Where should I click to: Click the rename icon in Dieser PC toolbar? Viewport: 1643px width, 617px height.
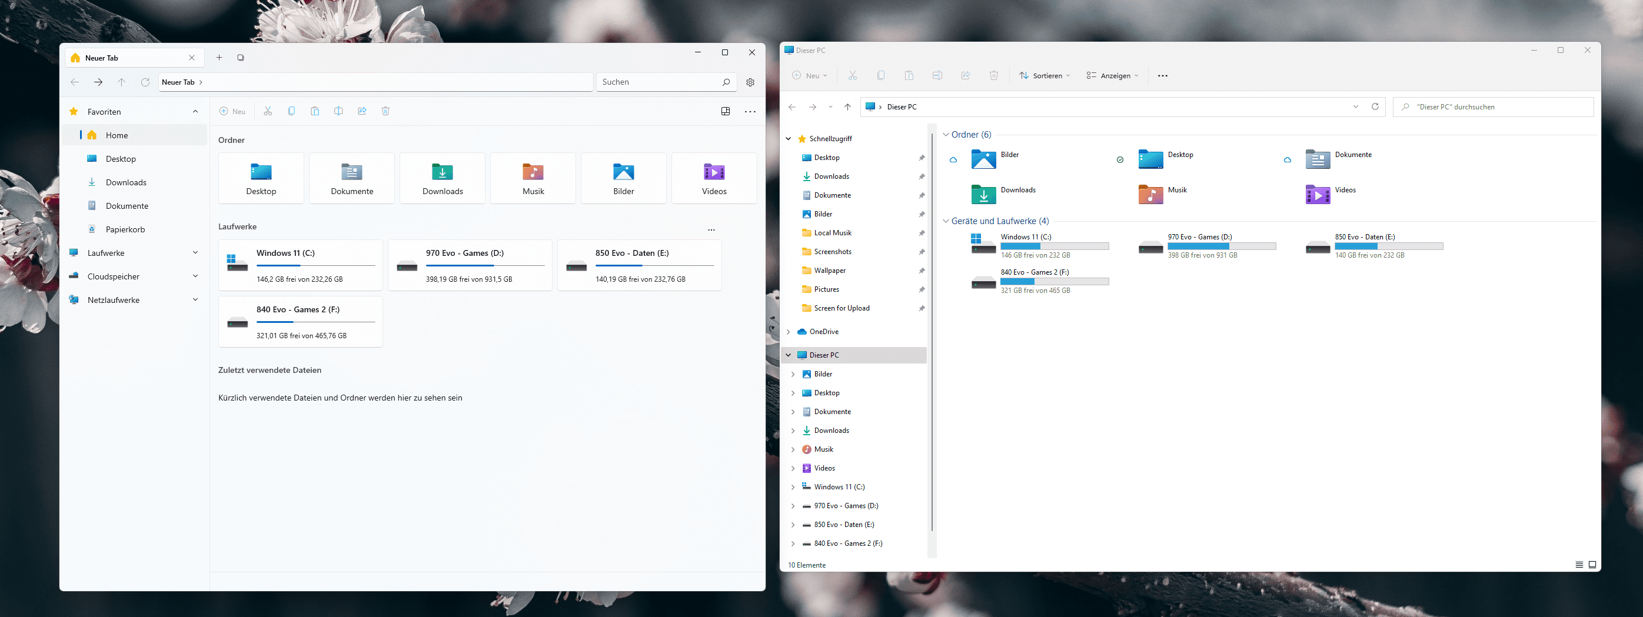pos(937,75)
